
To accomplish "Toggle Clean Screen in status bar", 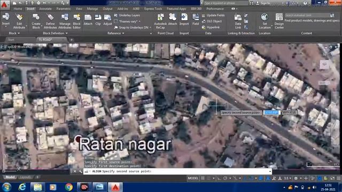I will coord(332,178).
